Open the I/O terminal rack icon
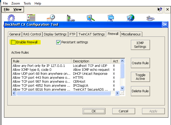171x125 pixels. click(31, 18)
